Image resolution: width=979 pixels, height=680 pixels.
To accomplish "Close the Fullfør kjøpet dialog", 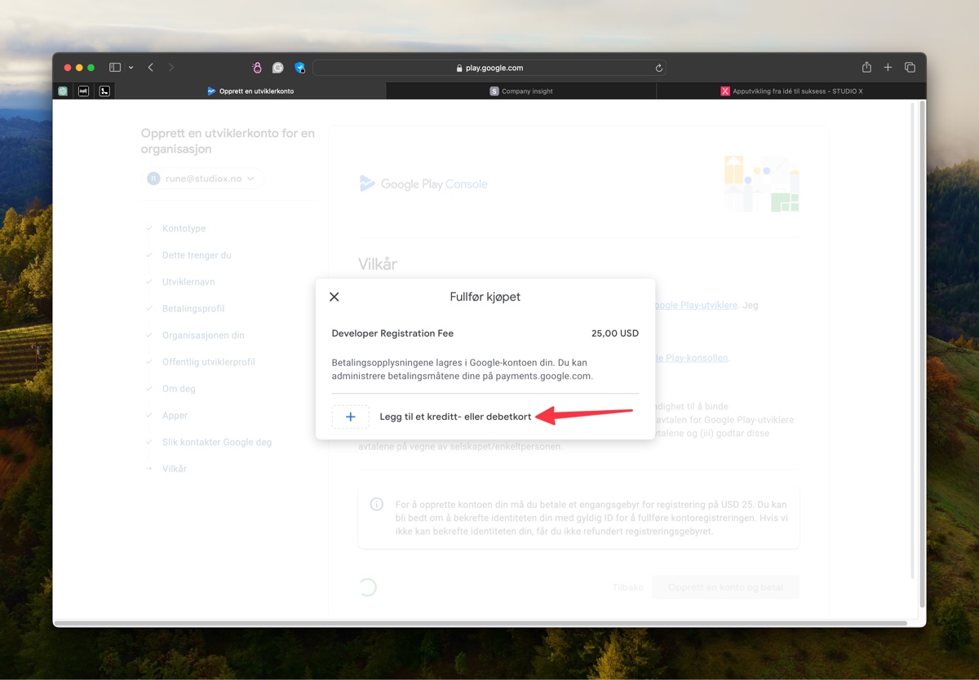I will 334,297.
